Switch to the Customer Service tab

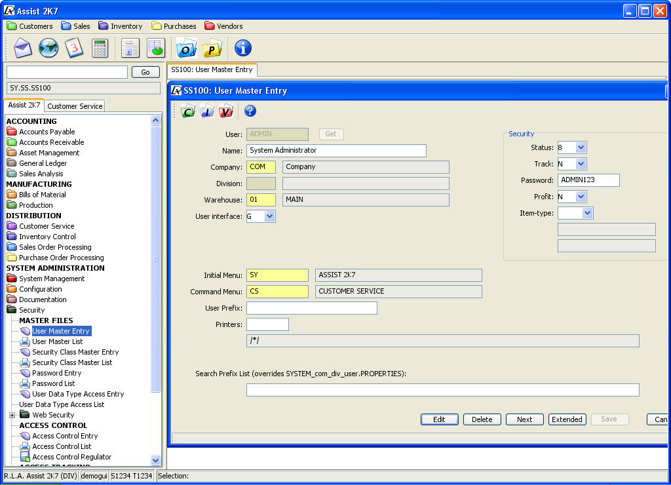[x=75, y=106]
